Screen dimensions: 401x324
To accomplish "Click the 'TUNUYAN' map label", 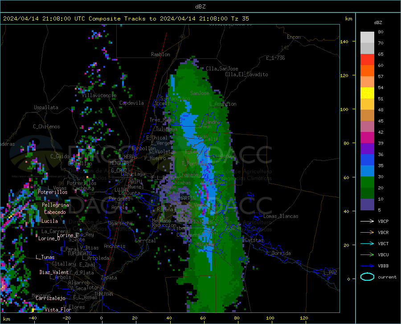I will 103,294.
